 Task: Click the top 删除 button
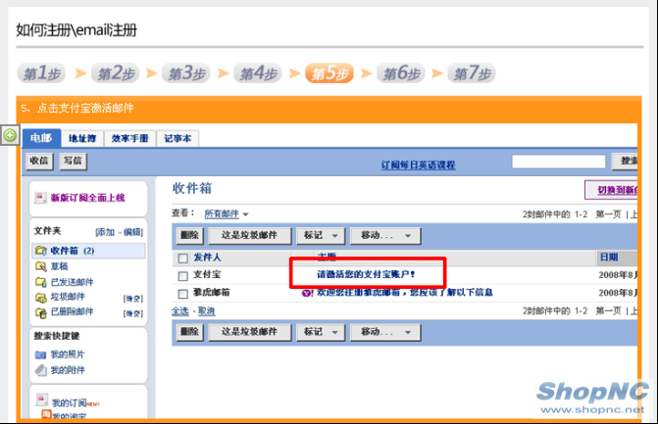189,235
